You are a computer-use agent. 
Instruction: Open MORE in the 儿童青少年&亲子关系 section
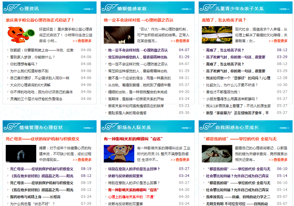283,9
